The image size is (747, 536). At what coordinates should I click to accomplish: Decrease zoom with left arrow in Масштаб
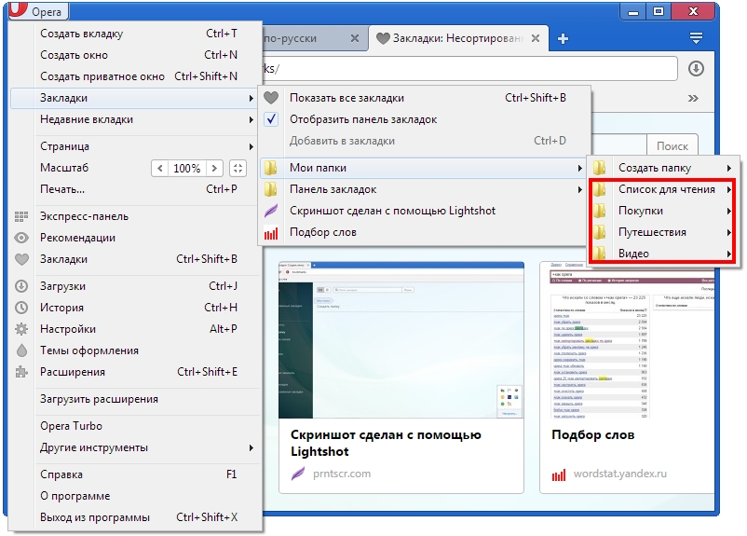coord(159,169)
